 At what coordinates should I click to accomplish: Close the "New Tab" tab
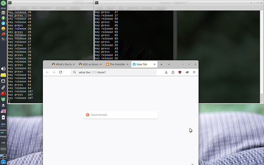[x=155, y=64]
